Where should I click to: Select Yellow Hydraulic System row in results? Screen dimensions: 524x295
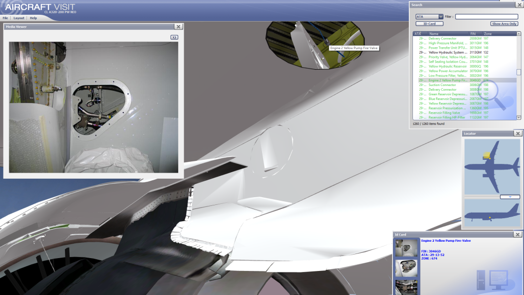point(447,52)
